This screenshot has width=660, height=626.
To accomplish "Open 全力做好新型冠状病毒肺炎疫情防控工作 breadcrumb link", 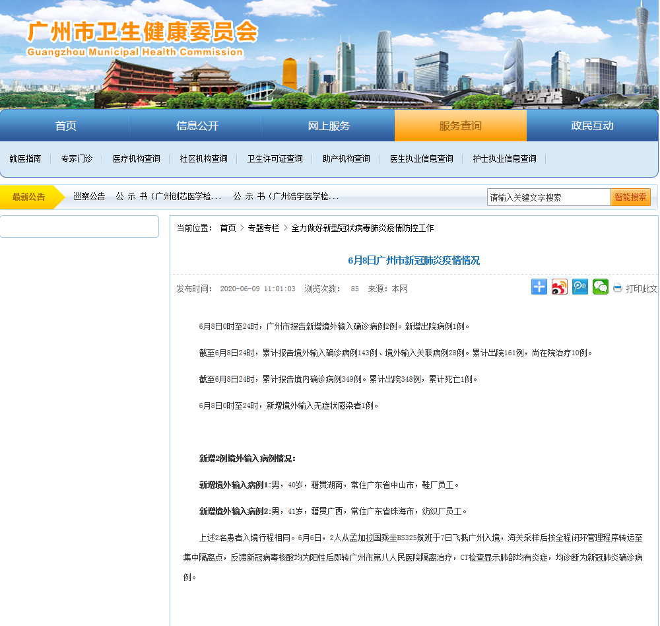I will (x=362, y=228).
